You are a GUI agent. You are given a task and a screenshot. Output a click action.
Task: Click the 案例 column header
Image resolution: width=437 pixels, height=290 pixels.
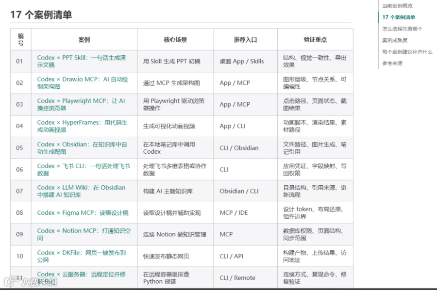coord(84,39)
